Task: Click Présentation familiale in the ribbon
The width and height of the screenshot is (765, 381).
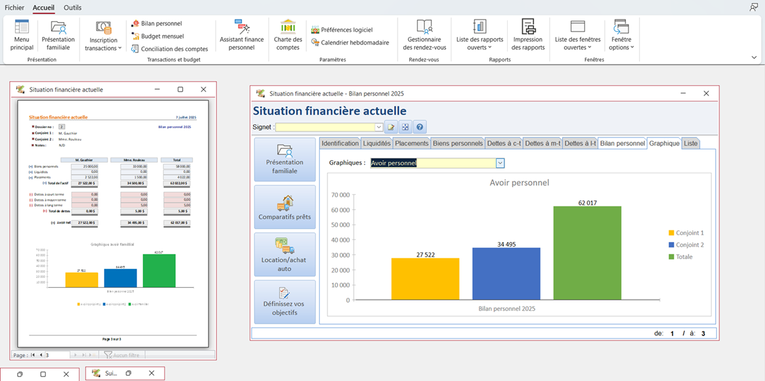Action: tap(58, 35)
